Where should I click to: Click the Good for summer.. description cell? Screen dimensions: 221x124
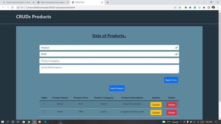(132, 104)
